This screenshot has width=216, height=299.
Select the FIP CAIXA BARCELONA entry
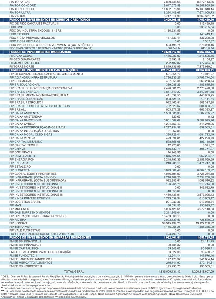pos(25,120)
